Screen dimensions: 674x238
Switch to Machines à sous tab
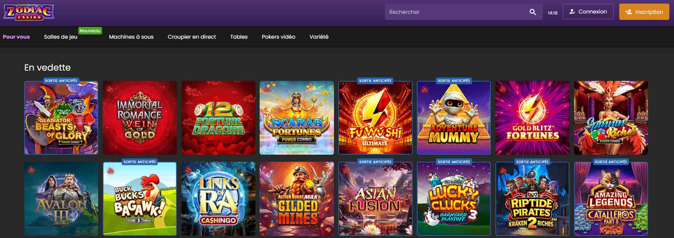[x=131, y=37]
